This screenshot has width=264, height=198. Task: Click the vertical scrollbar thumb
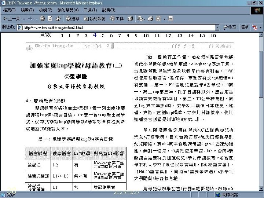(261, 74)
